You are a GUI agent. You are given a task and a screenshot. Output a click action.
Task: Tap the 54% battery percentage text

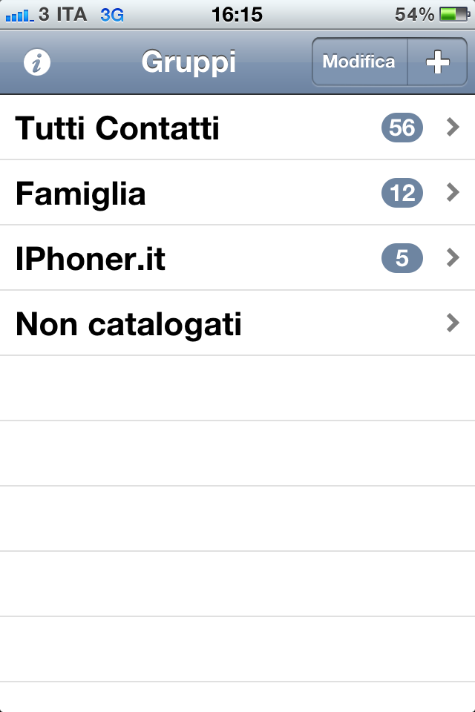(414, 15)
